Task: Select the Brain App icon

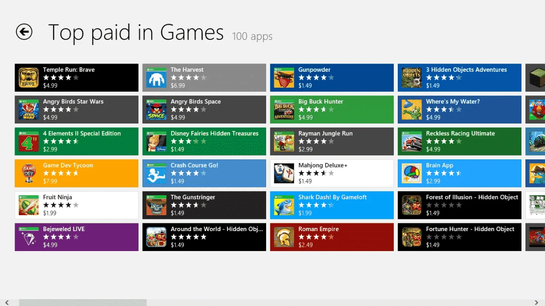Action: tap(411, 173)
